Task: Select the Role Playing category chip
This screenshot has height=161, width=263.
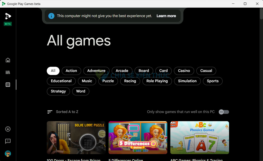Action: [x=157, y=81]
